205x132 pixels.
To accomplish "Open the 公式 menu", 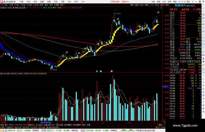I will [164, 2].
